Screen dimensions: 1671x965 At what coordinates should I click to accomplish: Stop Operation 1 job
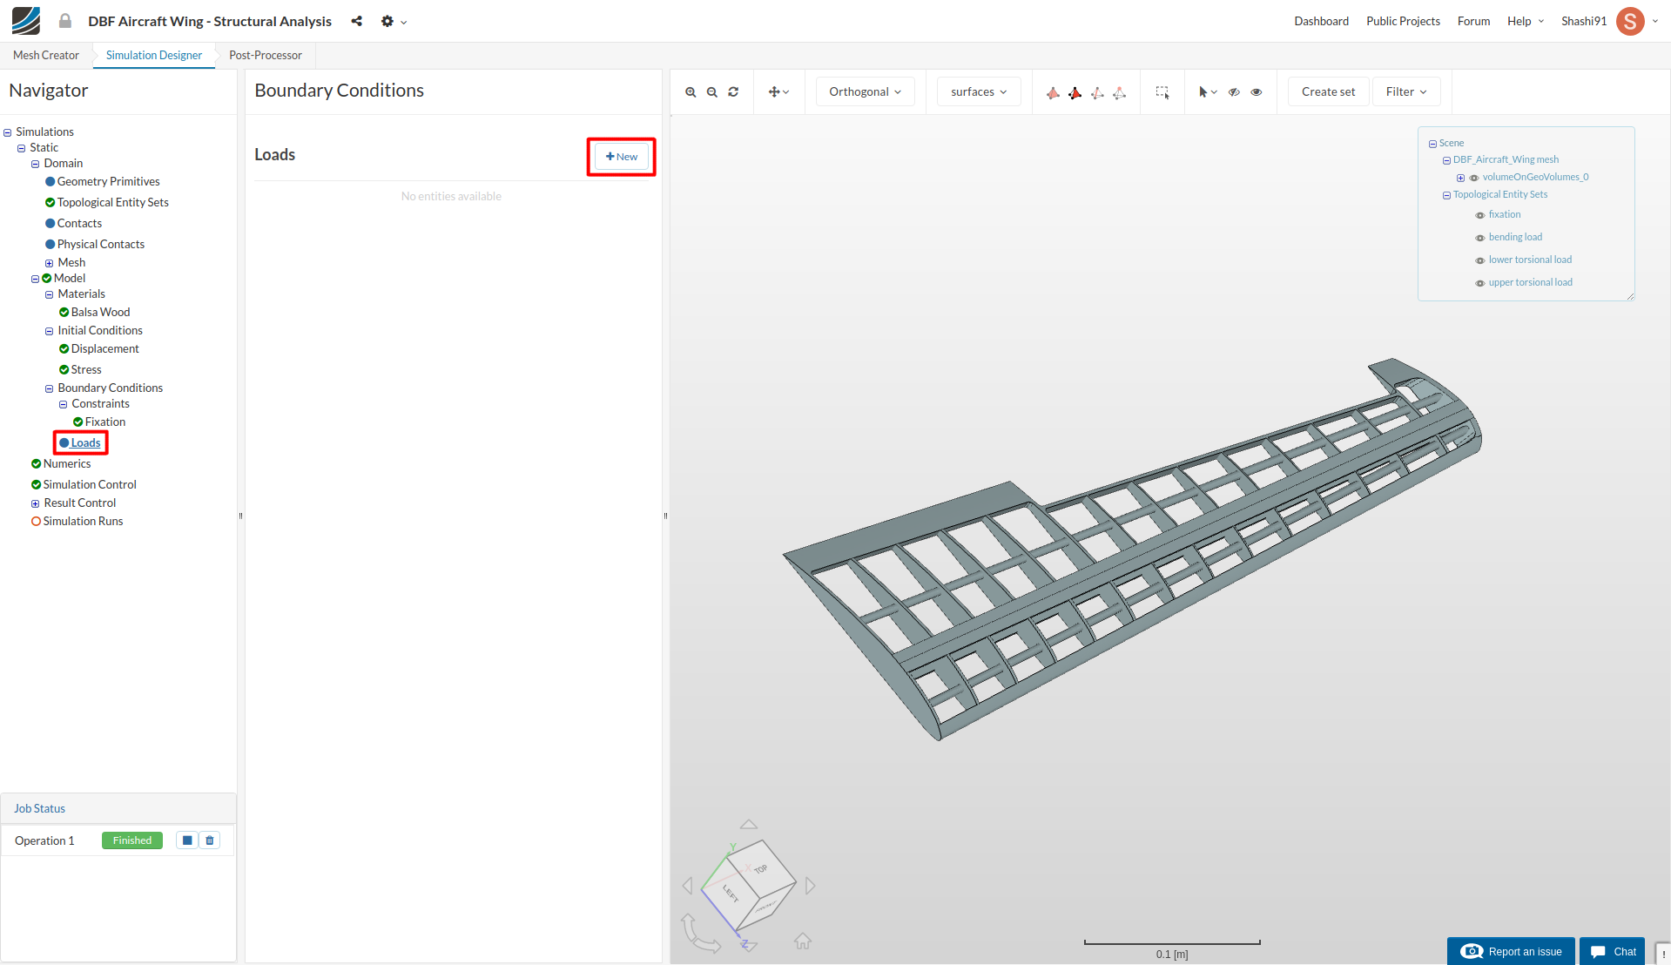(187, 840)
